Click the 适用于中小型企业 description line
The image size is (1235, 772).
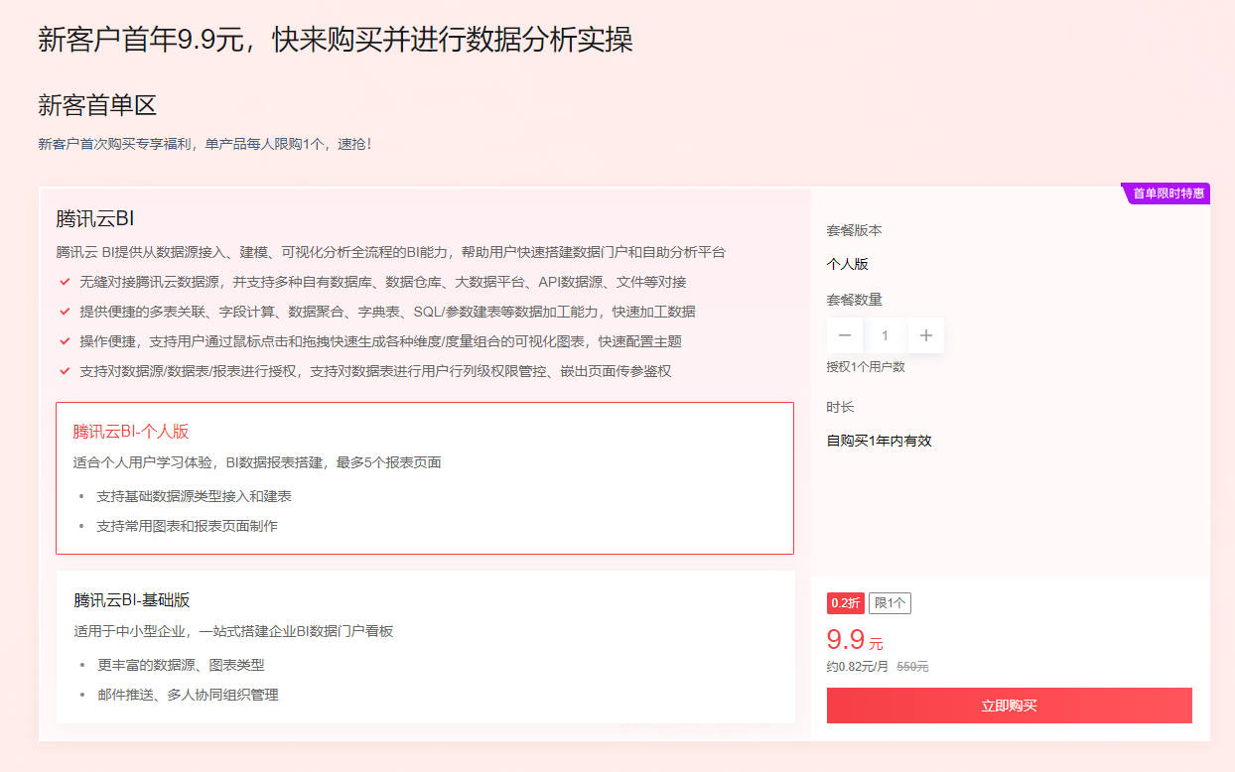(234, 631)
